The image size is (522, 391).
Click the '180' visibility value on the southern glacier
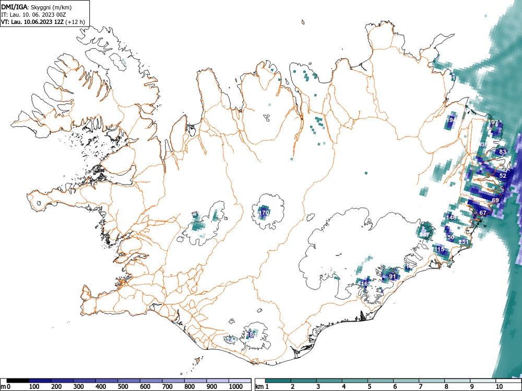pyautogui.click(x=252, y=335)
